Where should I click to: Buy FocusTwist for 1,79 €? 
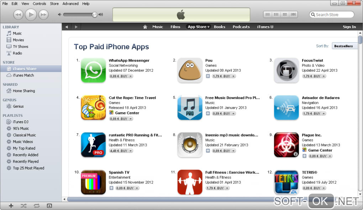[x=312, y=76]
